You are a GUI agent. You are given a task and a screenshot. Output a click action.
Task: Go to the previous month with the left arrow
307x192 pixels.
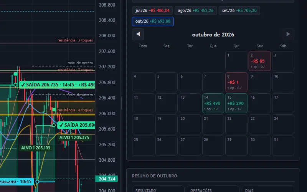tap(138, 34)
